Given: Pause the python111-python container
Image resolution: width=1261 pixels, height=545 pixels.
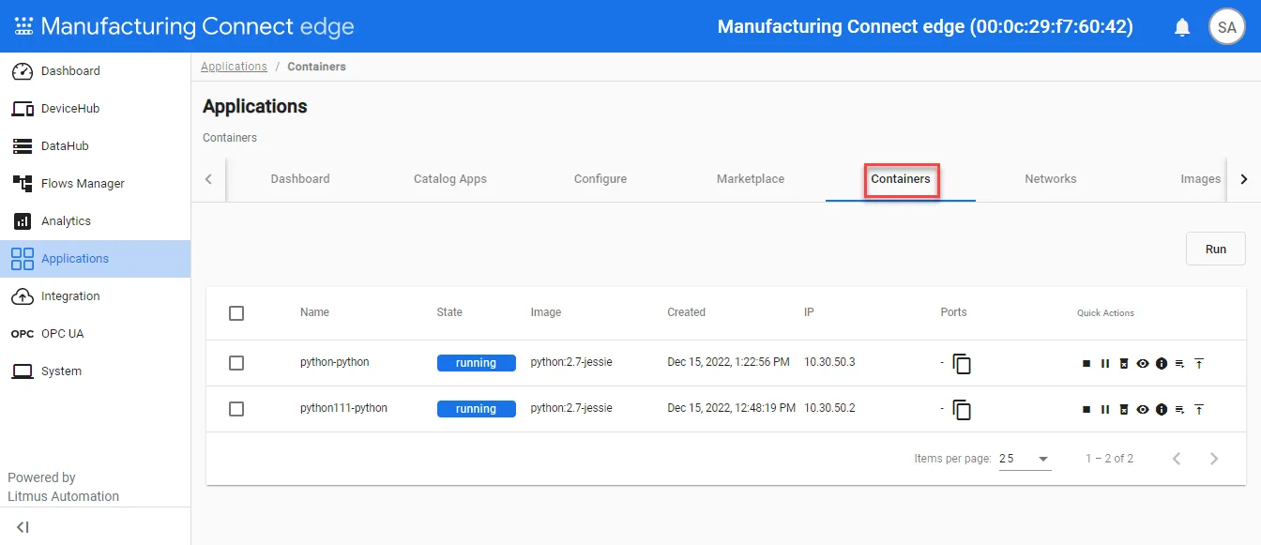Looking at the screenshot, I should coord(1105,409).
